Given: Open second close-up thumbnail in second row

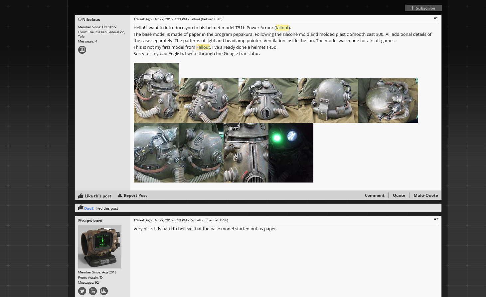Looking at the screenshot, I should [201, 153].
